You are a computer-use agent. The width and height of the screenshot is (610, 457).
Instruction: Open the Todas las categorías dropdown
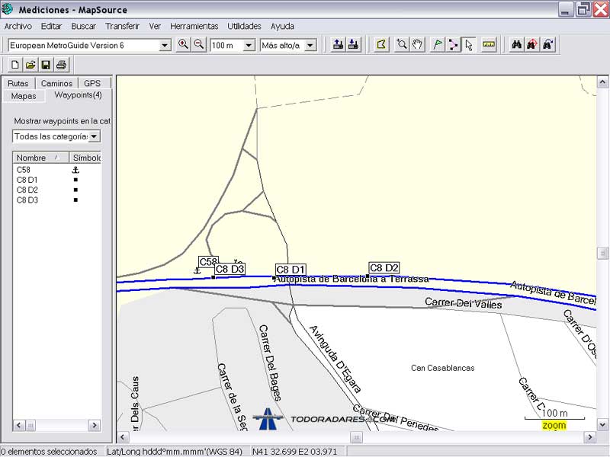[94, 136]
